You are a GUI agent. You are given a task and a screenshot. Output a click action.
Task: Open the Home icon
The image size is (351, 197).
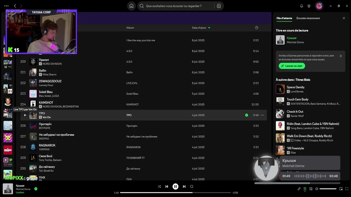[x=131, y=6]
